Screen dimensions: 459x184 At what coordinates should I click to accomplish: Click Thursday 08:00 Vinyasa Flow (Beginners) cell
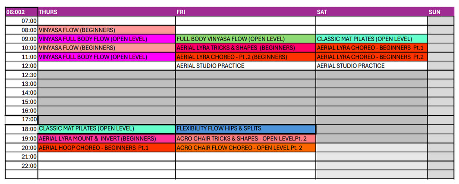point(107,30)
